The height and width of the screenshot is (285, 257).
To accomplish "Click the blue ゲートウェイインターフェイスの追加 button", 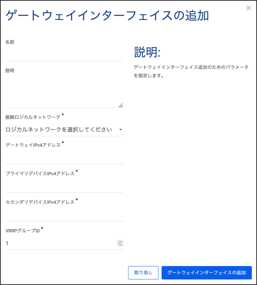I will (x=207, y=273).
